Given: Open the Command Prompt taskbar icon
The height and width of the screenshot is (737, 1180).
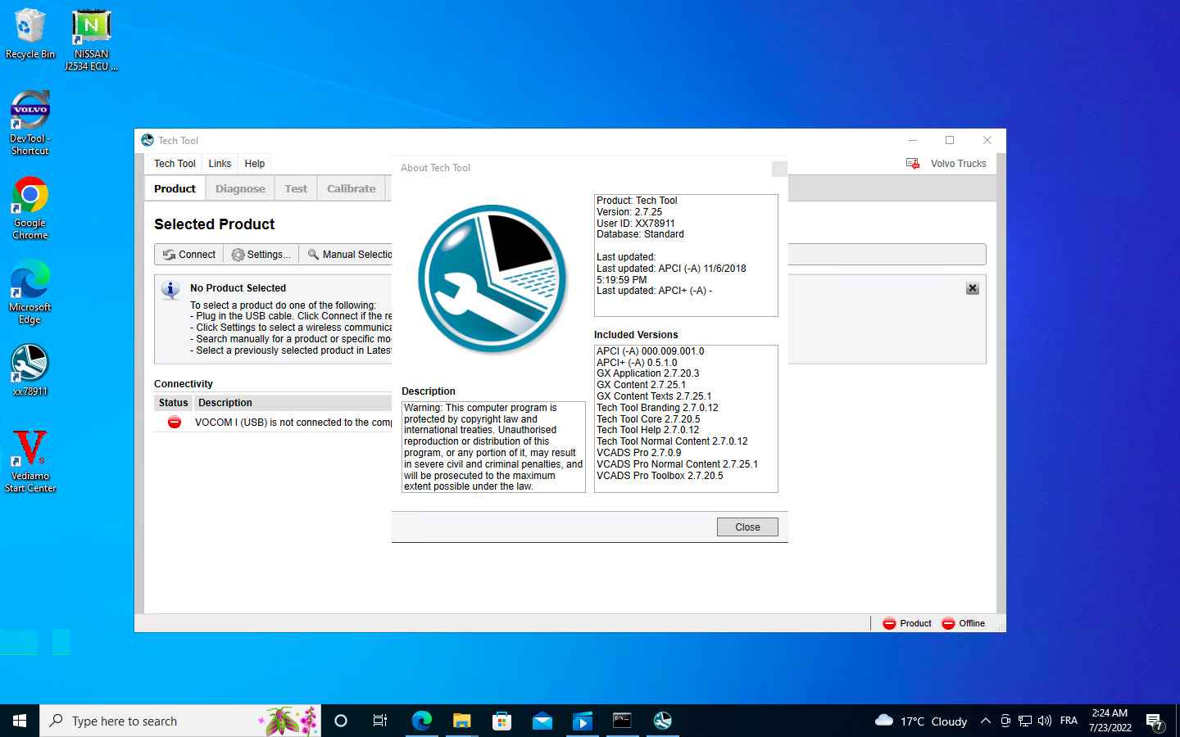Looking at the screenshot, I should coord(623,721).
